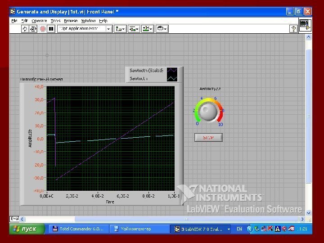Open the Distribute Objects tool

(134, 29)
